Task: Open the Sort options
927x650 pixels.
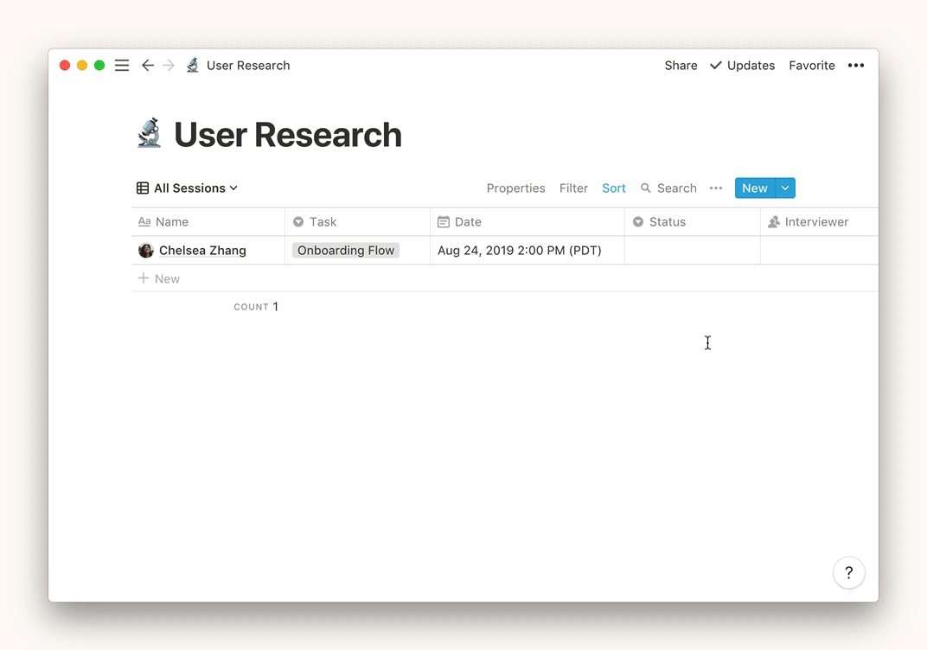Action: (x=614, y=188)
